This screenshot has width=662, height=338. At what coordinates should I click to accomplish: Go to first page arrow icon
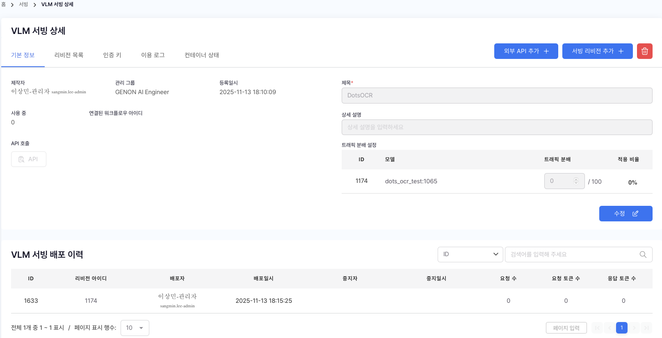pos(597,328)
